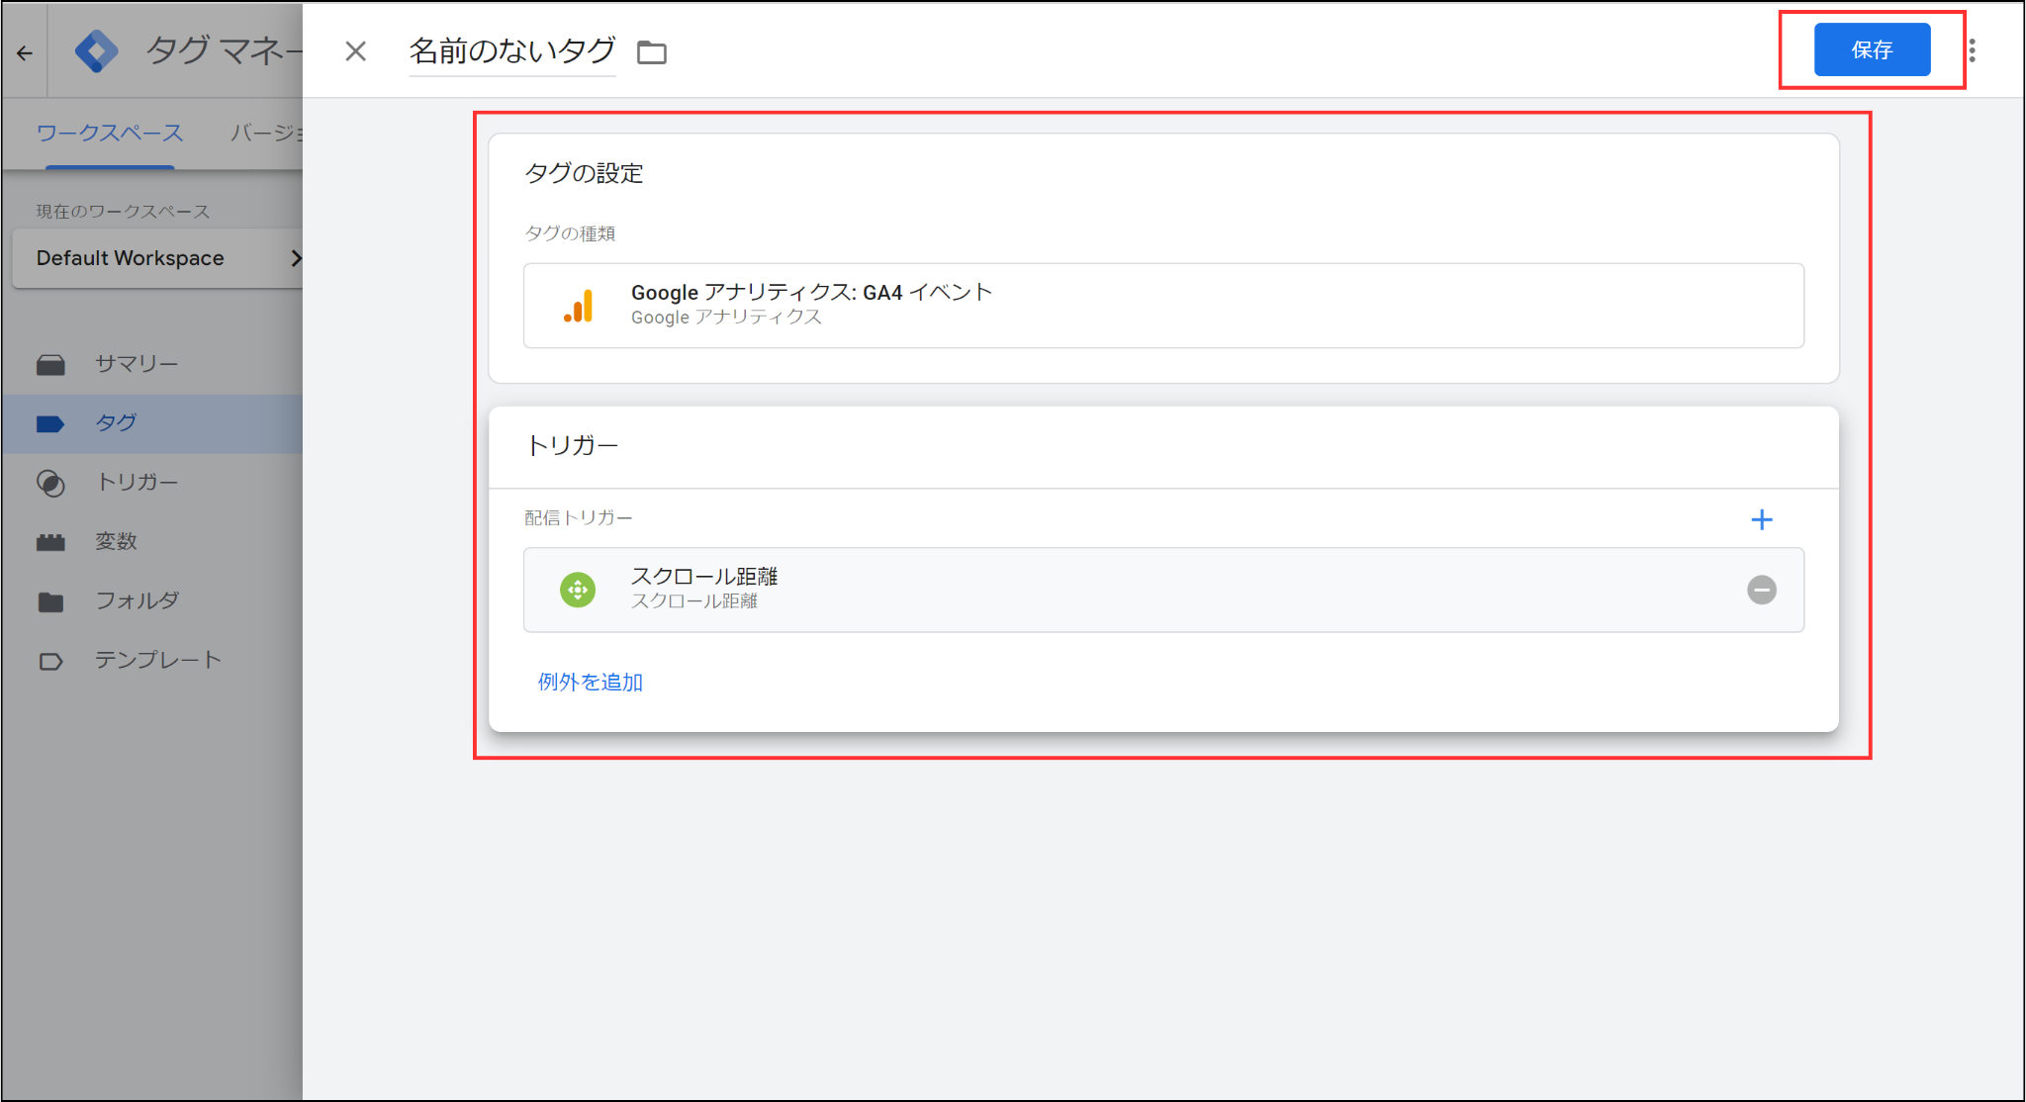Viewport: 2026px width, 1102px height.
Task: Close the tag editor with the X icon
Action: pos(356,51)
